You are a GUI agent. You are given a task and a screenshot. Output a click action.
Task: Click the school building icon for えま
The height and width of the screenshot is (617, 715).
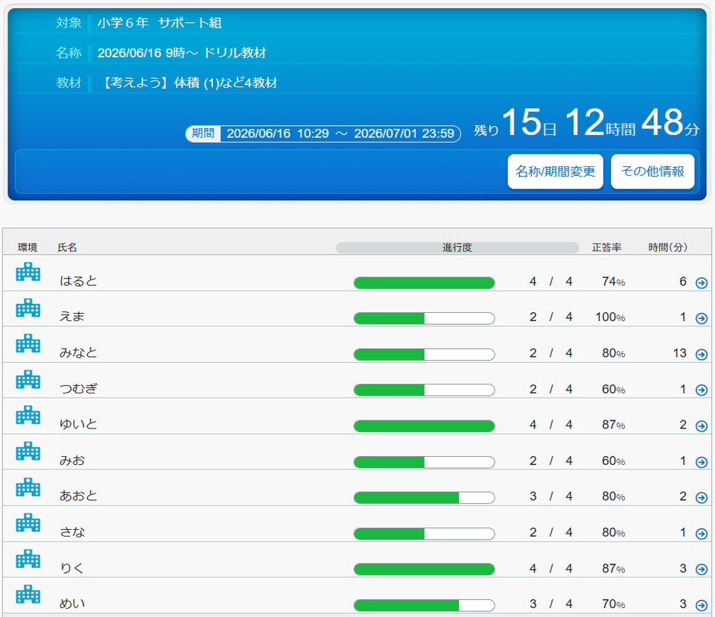point(28,308)
